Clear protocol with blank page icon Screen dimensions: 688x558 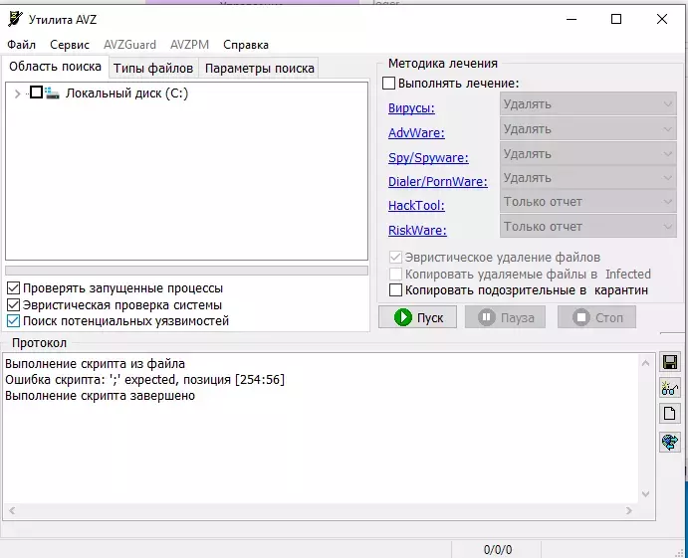[669, 414]
